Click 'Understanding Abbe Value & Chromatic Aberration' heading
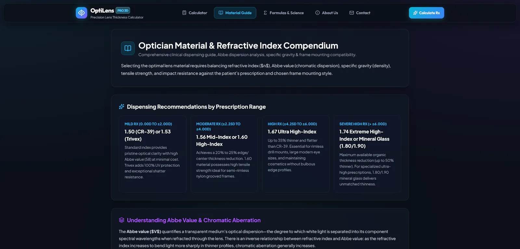Screen dimensions: 520x249 [x=194, y=220]
